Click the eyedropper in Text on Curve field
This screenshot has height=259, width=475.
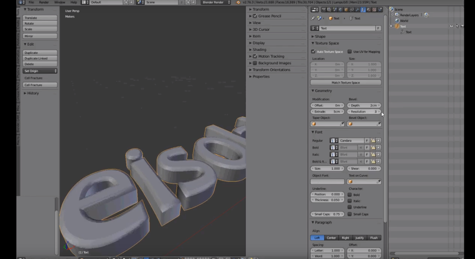click(x=378, y=182)
